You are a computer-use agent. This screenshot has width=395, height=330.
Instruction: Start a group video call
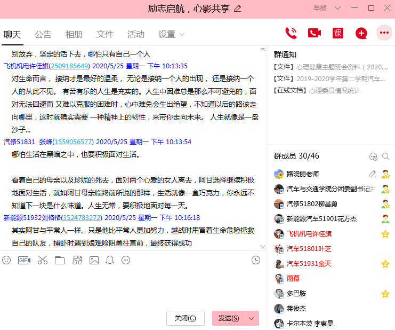(x=315, y=33)
